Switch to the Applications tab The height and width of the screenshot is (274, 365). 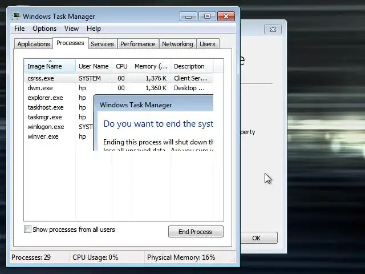[34, 44]
